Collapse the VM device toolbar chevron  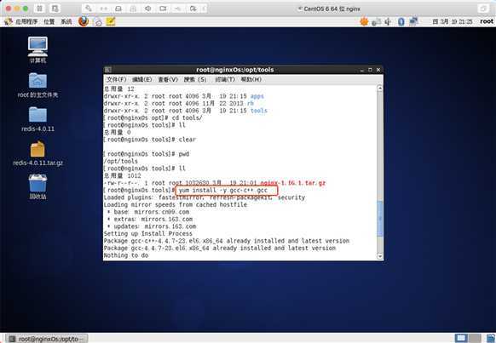point(204,9)
